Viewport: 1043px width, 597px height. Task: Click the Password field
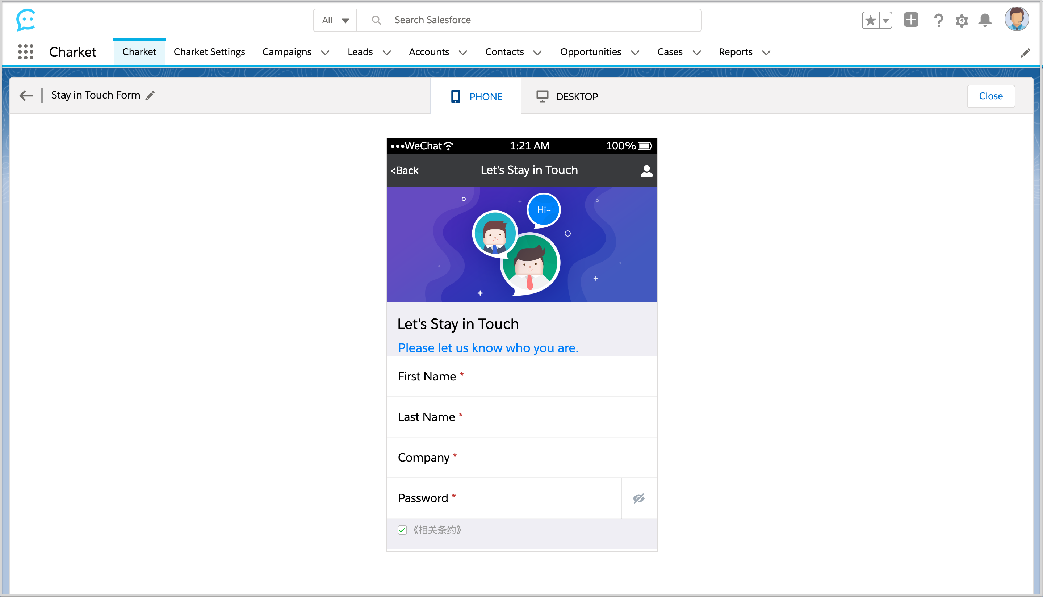point(504,498)
